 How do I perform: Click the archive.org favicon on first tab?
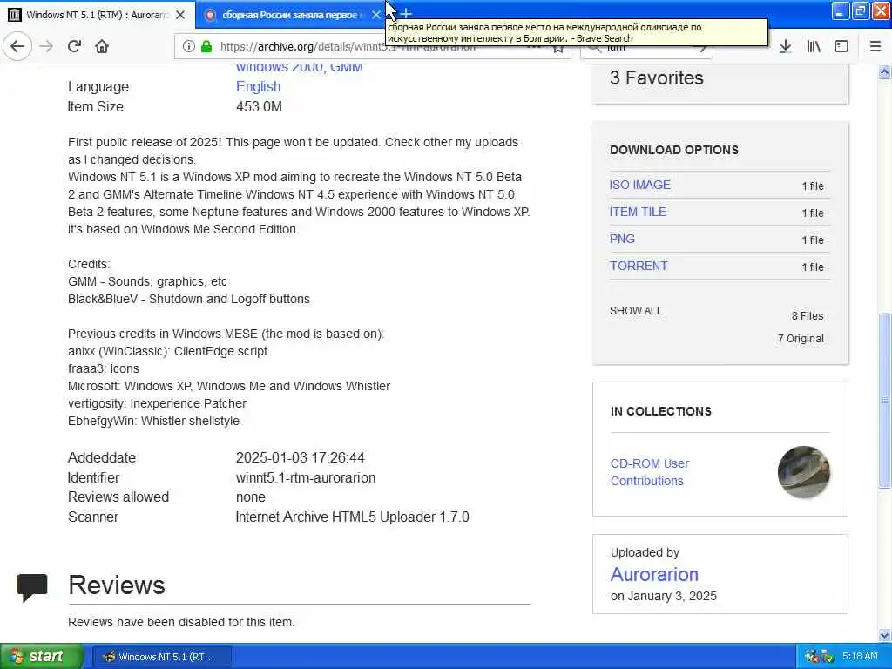pyautogui.click(x=15, y=15)
